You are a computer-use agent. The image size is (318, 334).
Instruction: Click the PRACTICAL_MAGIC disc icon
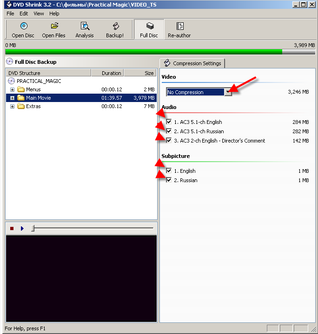(x=11, y=81)
